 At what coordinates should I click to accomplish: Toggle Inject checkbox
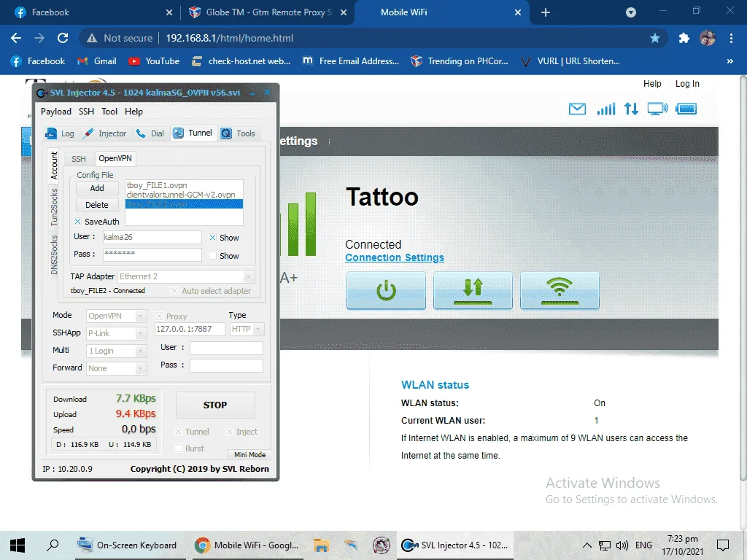229,432
